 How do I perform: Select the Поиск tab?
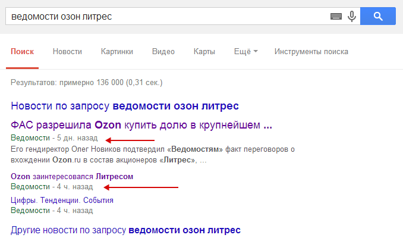[x=22, y=52]
